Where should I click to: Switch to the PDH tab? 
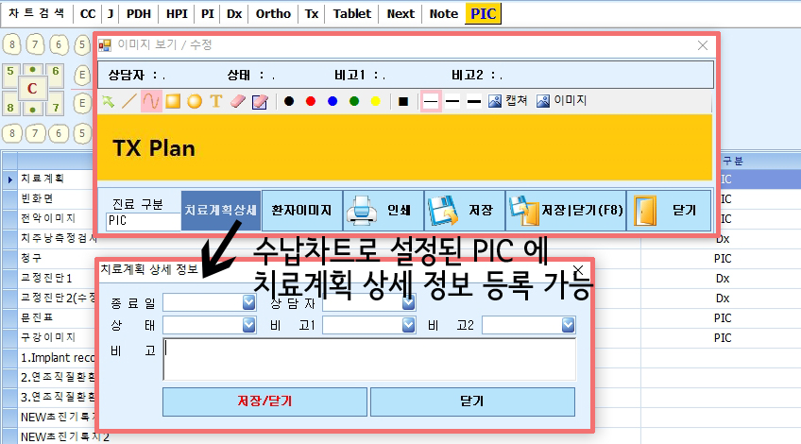[139, 14]
